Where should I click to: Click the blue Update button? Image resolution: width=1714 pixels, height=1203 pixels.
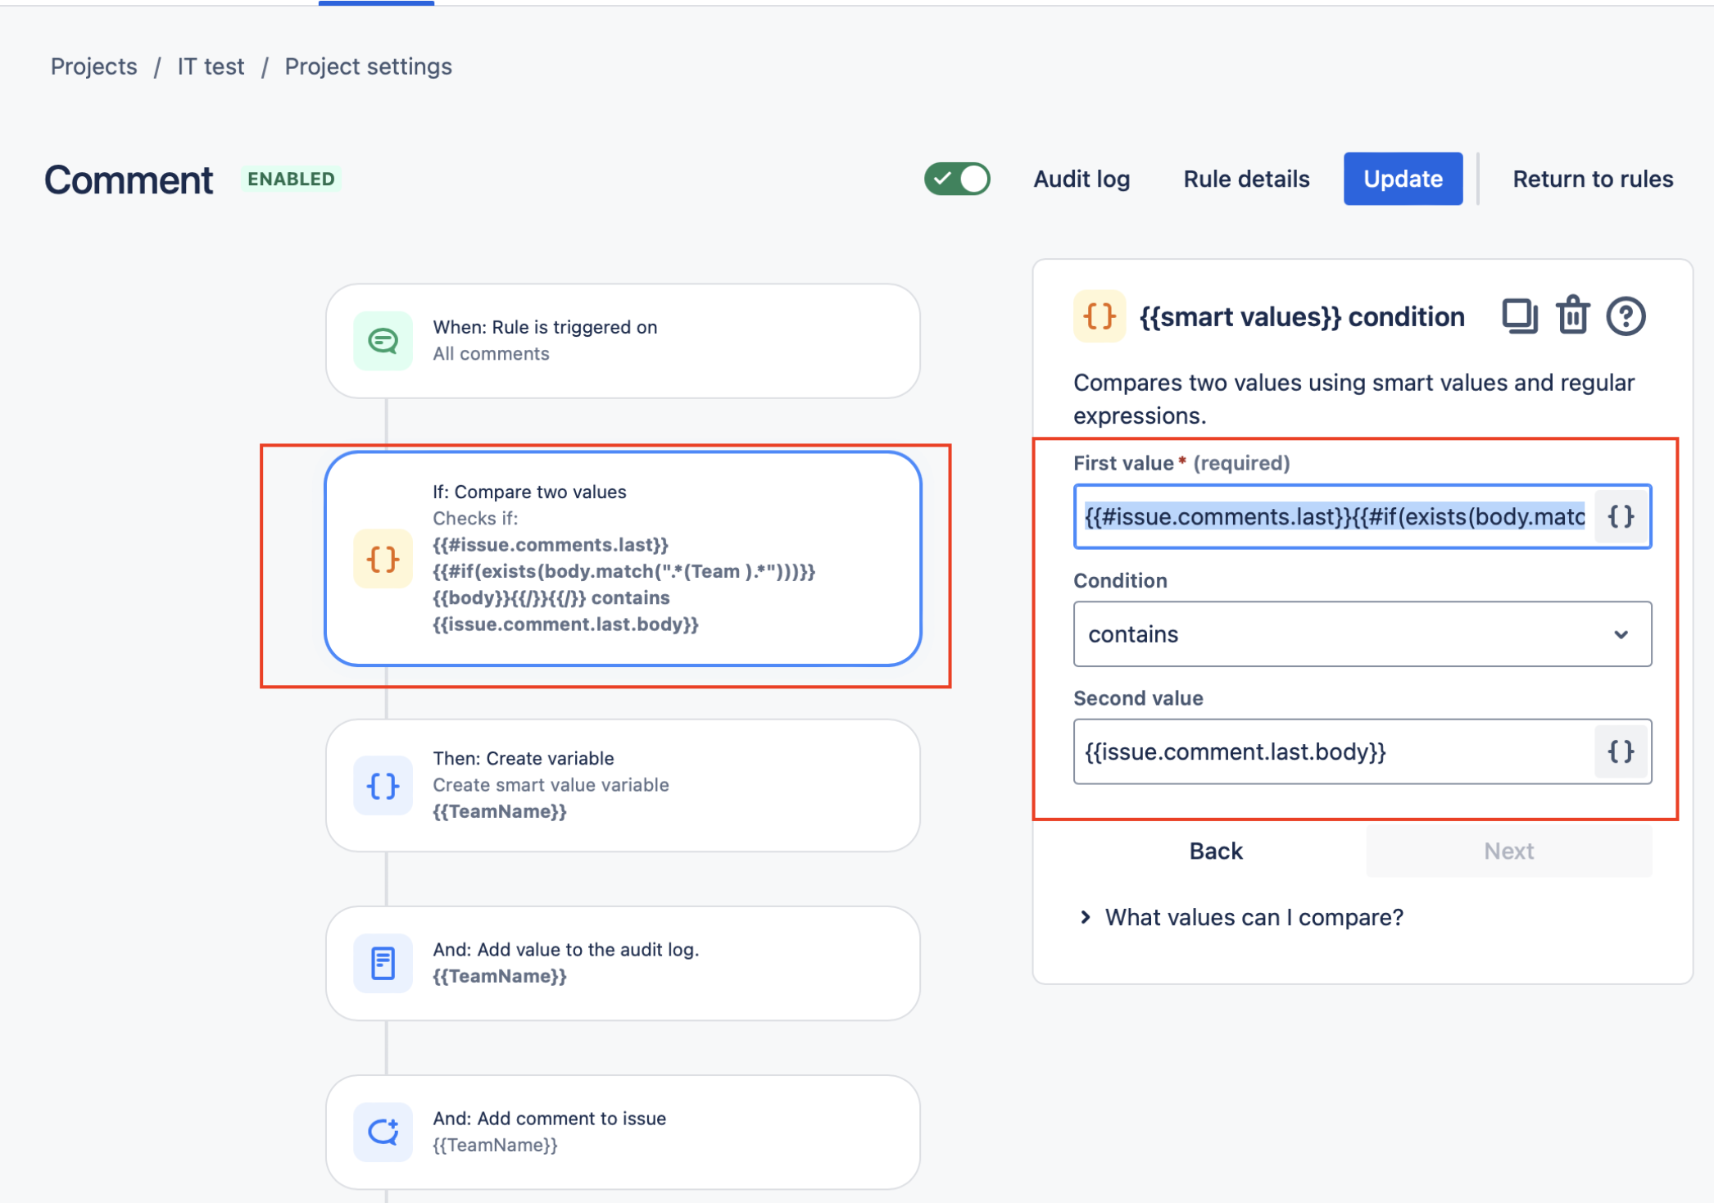(x=1403, y=179)
